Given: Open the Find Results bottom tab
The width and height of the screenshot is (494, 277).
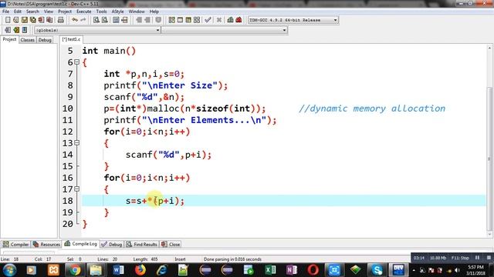Looking at the screenshot, I should [x=141, y=245].
